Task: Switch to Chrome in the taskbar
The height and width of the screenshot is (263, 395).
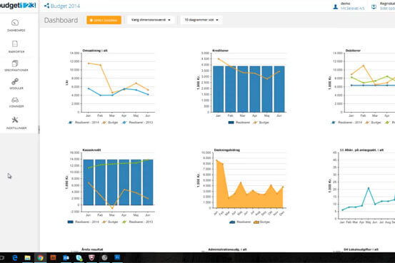Action: pos(40,258)
